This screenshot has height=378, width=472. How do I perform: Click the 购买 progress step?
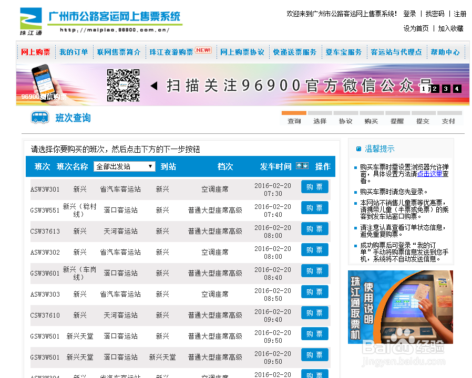coord(371,121)
